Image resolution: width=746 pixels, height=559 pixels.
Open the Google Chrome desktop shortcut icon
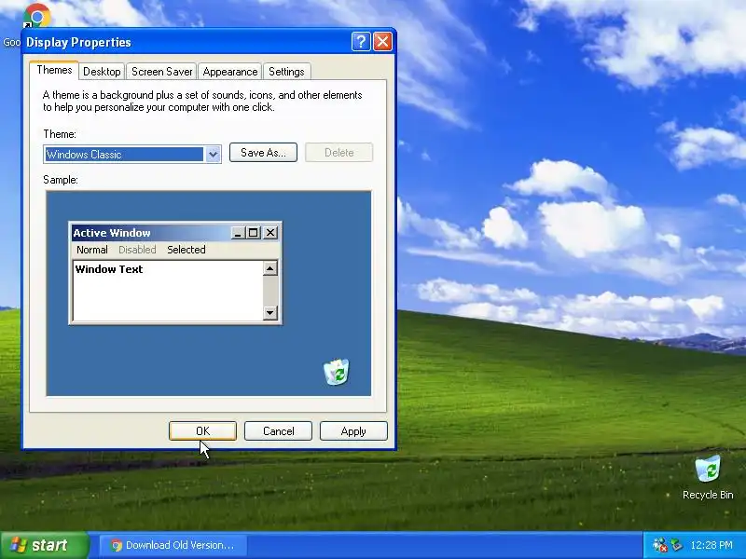36,16
